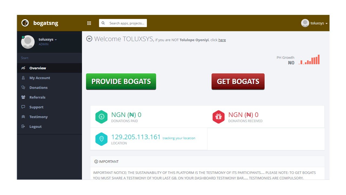
Task: Click the Overview chart icon
Action: pos(23,68)
